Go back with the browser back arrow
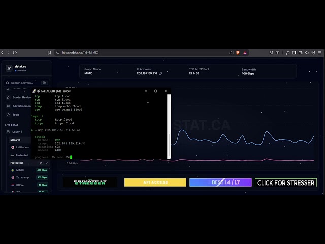The image size is (325, 244). click(2, 53)
